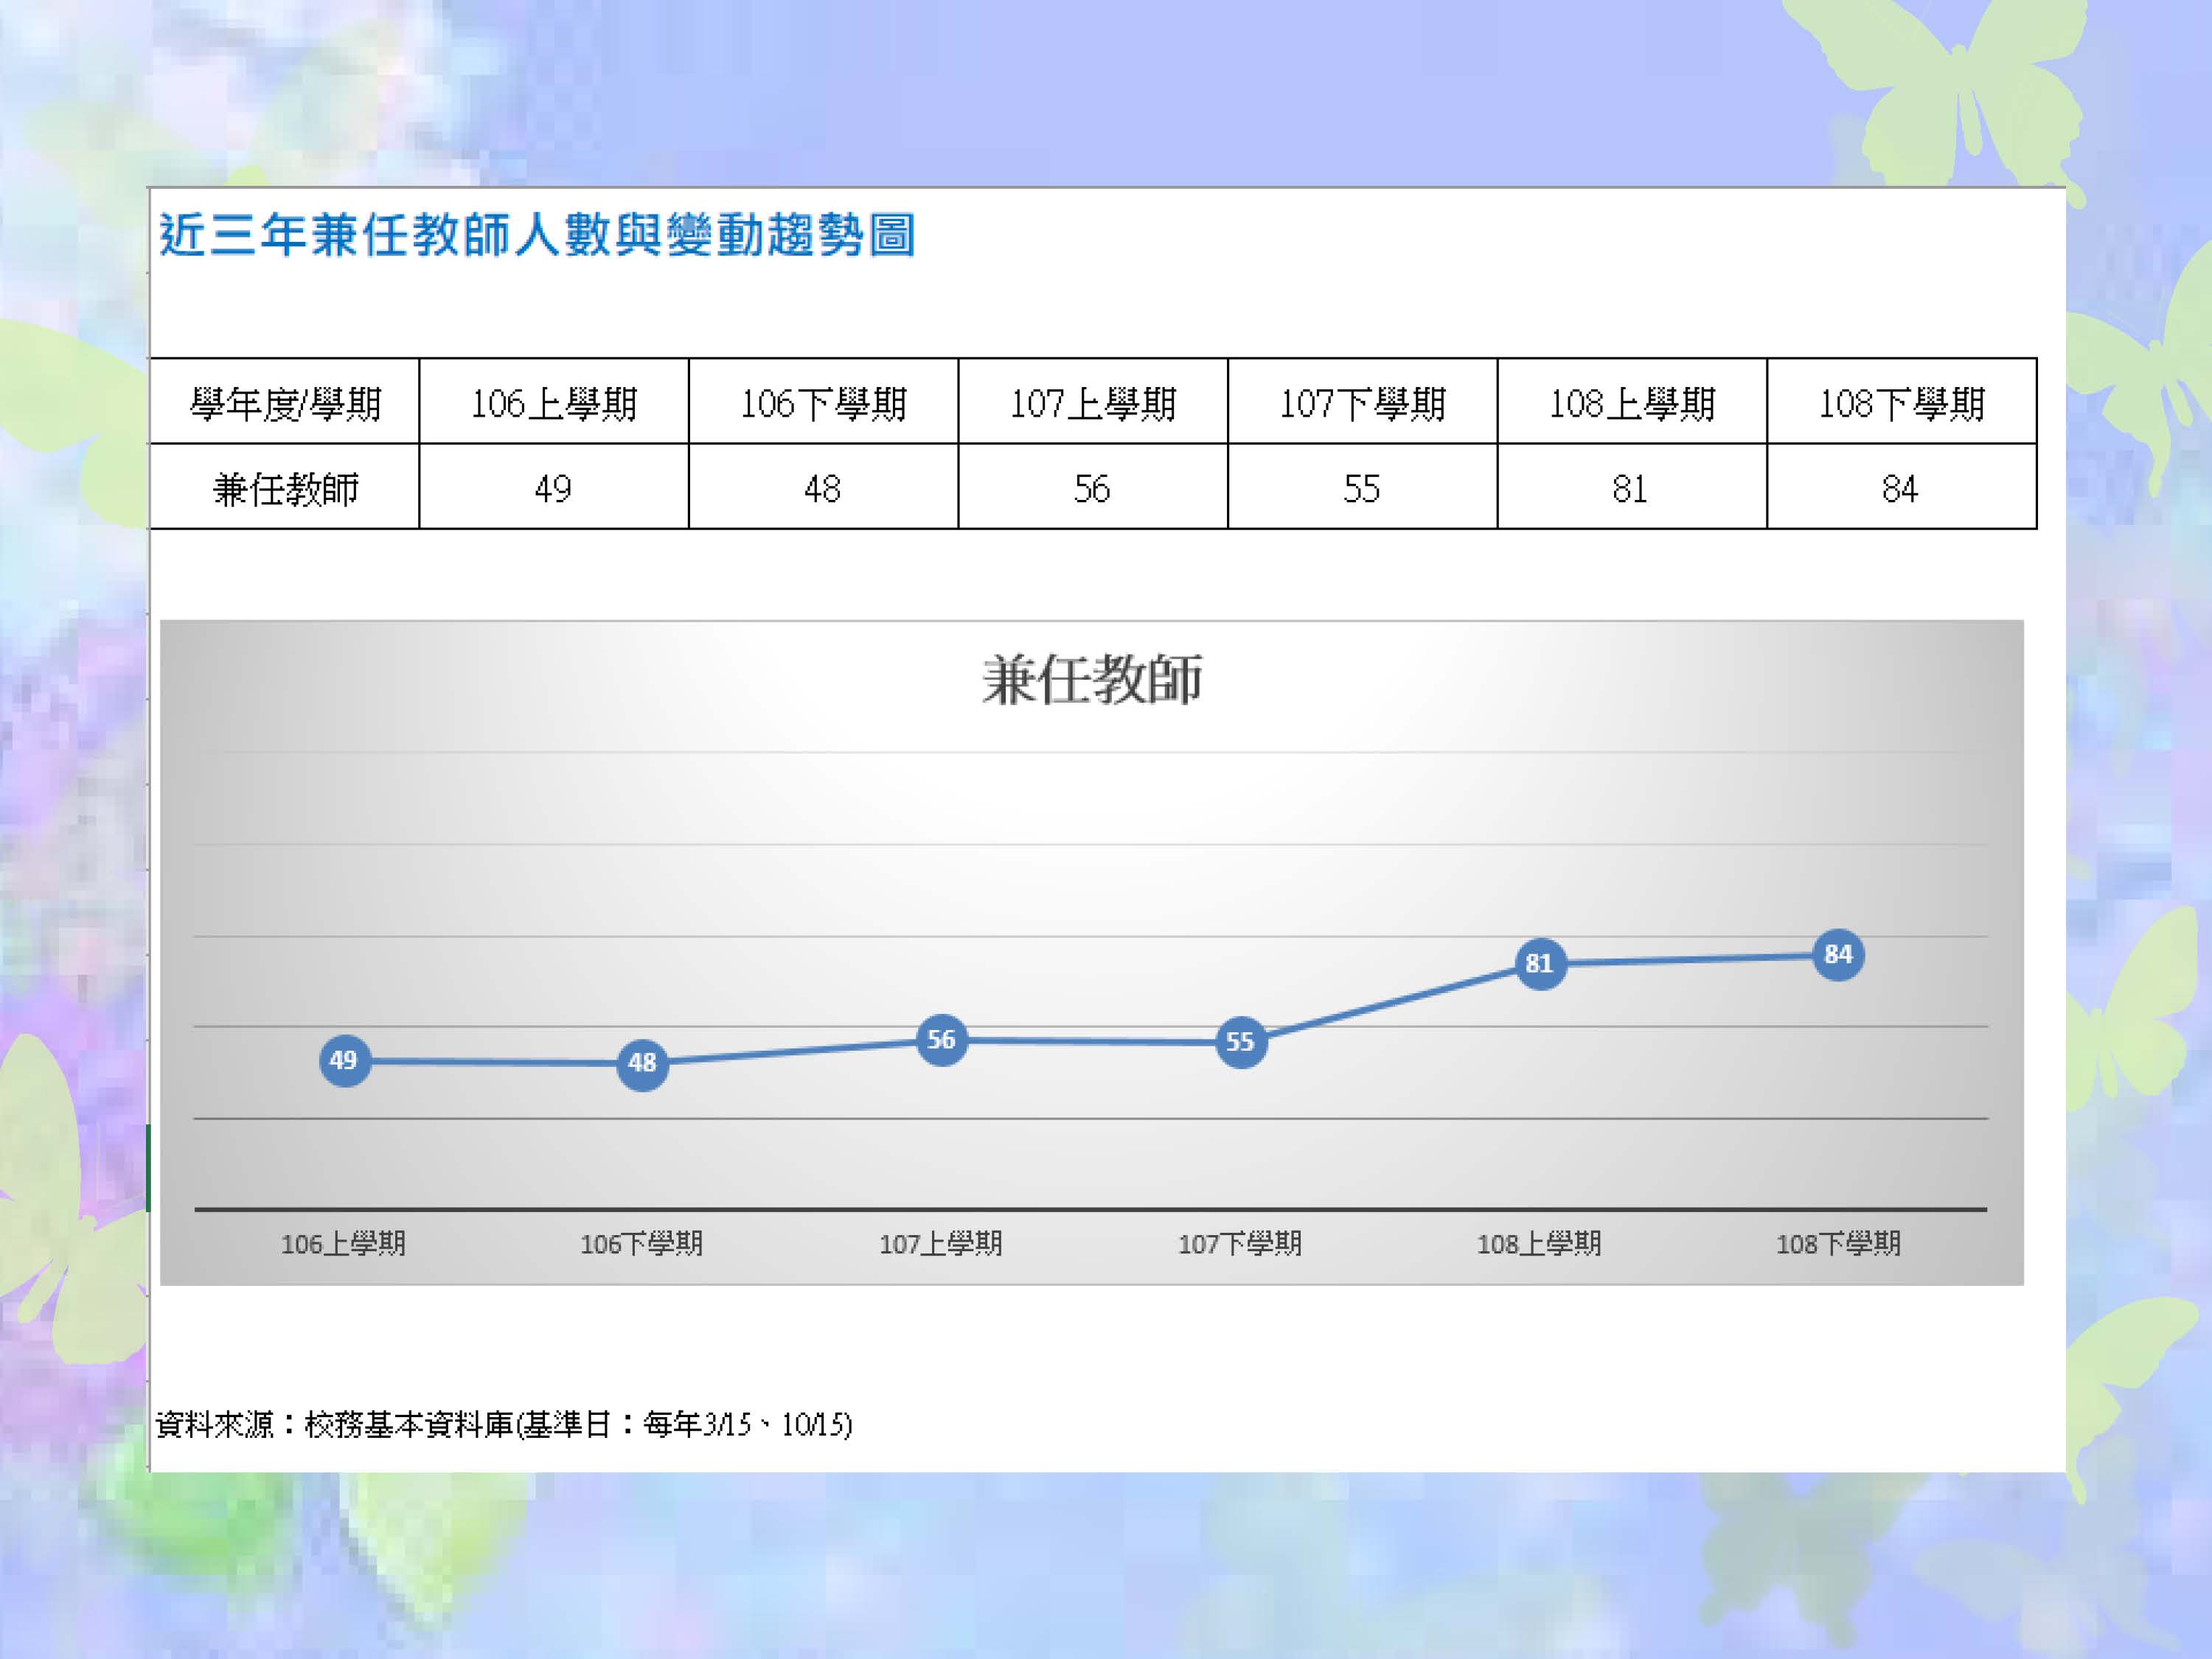Click the title 近三年兼任教師人數與變動趨勢圖

tap(537, 235)
